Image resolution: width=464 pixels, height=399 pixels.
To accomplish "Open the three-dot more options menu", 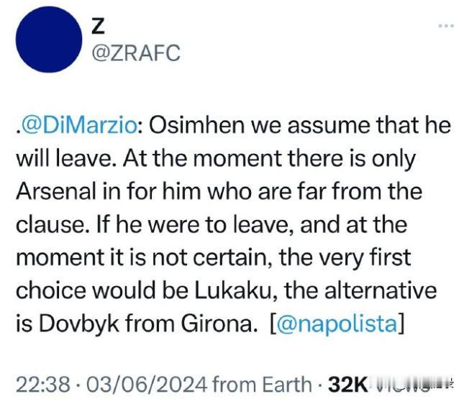I will (x=446, y=26).
